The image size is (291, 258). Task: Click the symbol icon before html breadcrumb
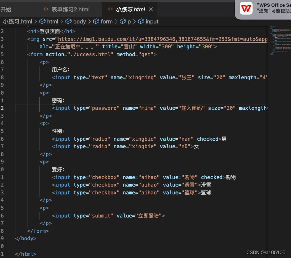[42, 21]
